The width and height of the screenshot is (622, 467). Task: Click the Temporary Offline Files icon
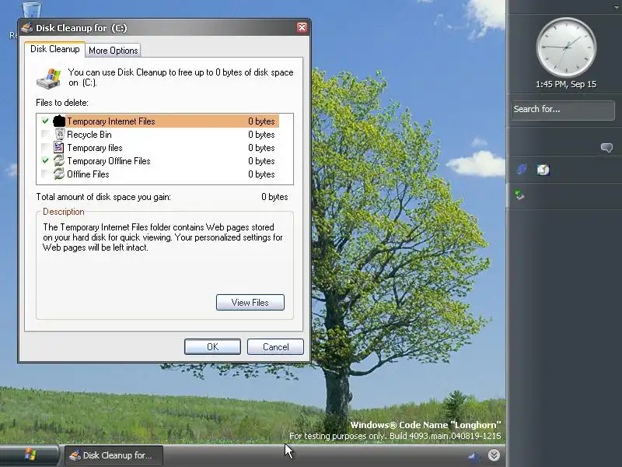coord(59,161)
